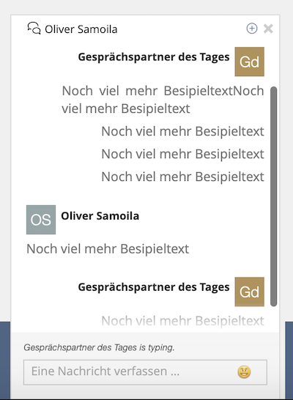This screenshot has width=293, height=400.
Task: Click the fourth right-aligned Besipieltext message
Action: pos(182,177)
